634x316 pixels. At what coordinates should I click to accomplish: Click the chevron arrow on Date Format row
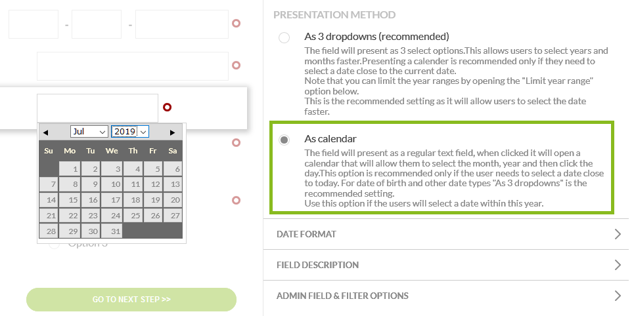click(x=617, y=234)
